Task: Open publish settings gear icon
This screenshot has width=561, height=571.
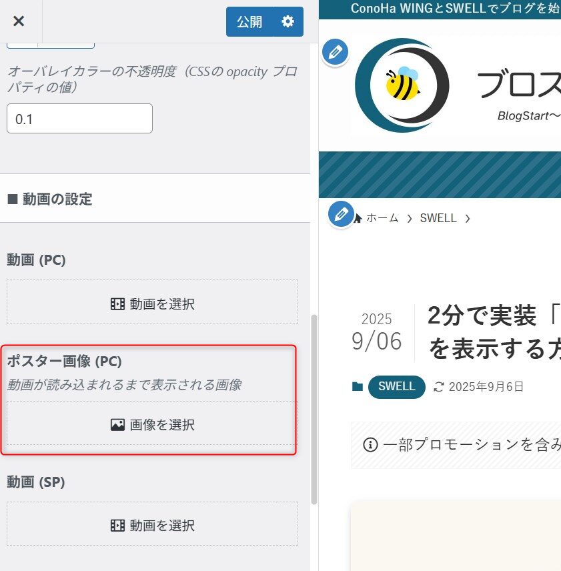Action: pos(288,22)
